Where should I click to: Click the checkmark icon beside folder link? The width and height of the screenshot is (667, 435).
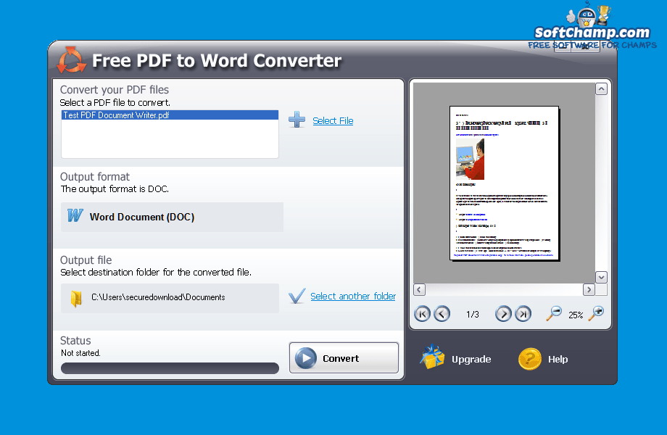[297, 296]
